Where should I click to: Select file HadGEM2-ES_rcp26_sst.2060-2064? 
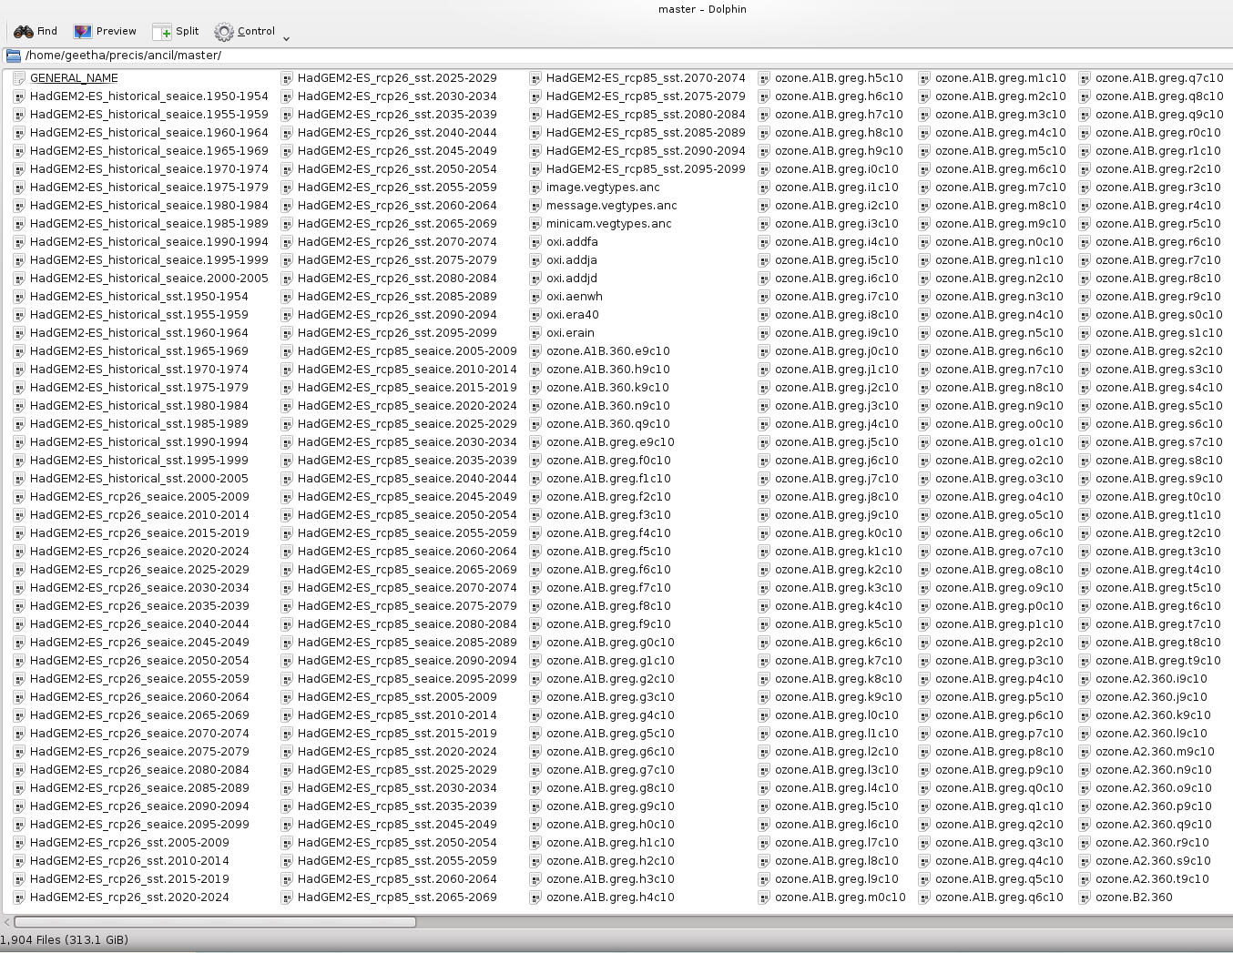[397, 206]
